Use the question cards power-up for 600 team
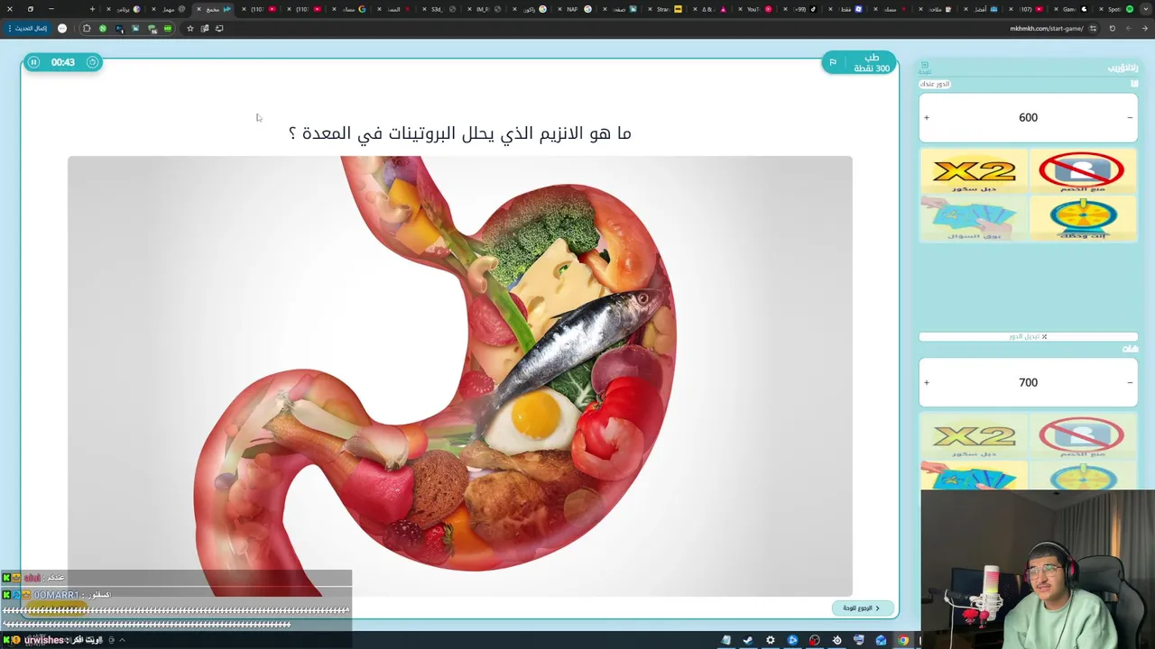Screen dimensions: 1155x649 point(974,218)
